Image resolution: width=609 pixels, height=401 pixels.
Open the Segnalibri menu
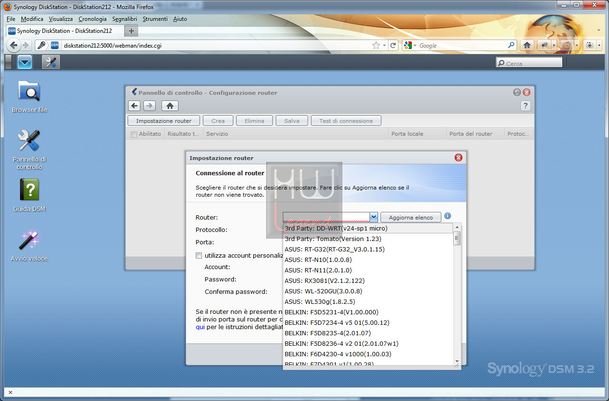click(x=125, y=19)
